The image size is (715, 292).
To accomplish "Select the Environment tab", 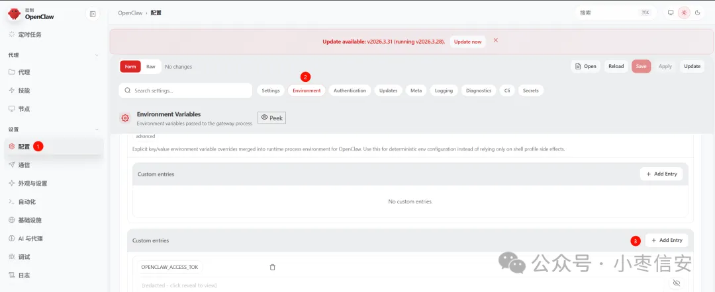I will [x=307, y=91].
